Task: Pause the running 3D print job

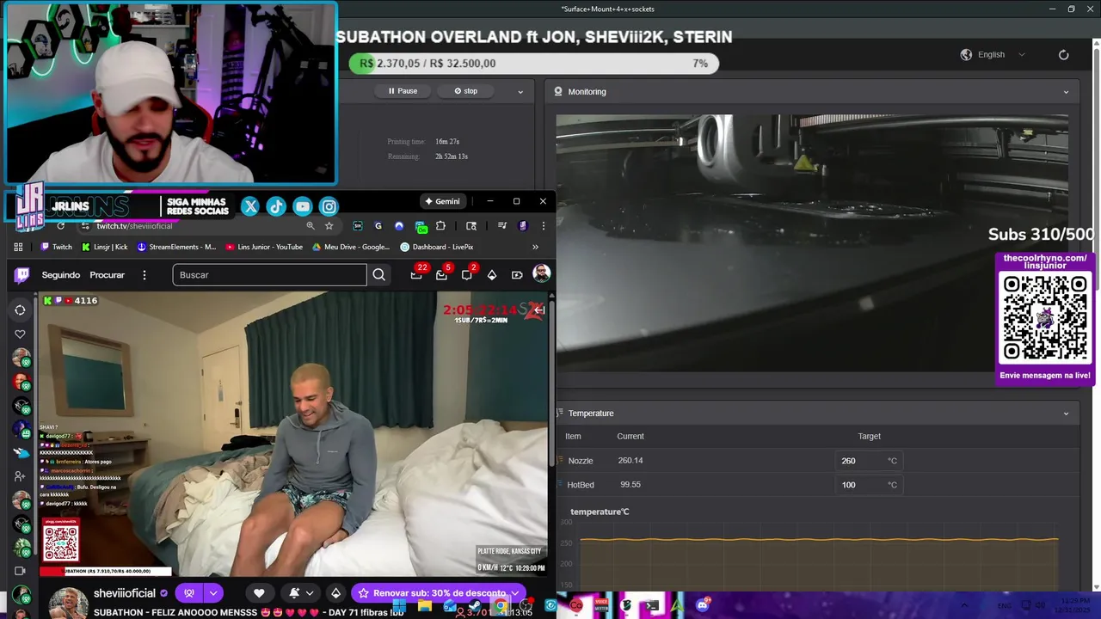Action: 403,91
